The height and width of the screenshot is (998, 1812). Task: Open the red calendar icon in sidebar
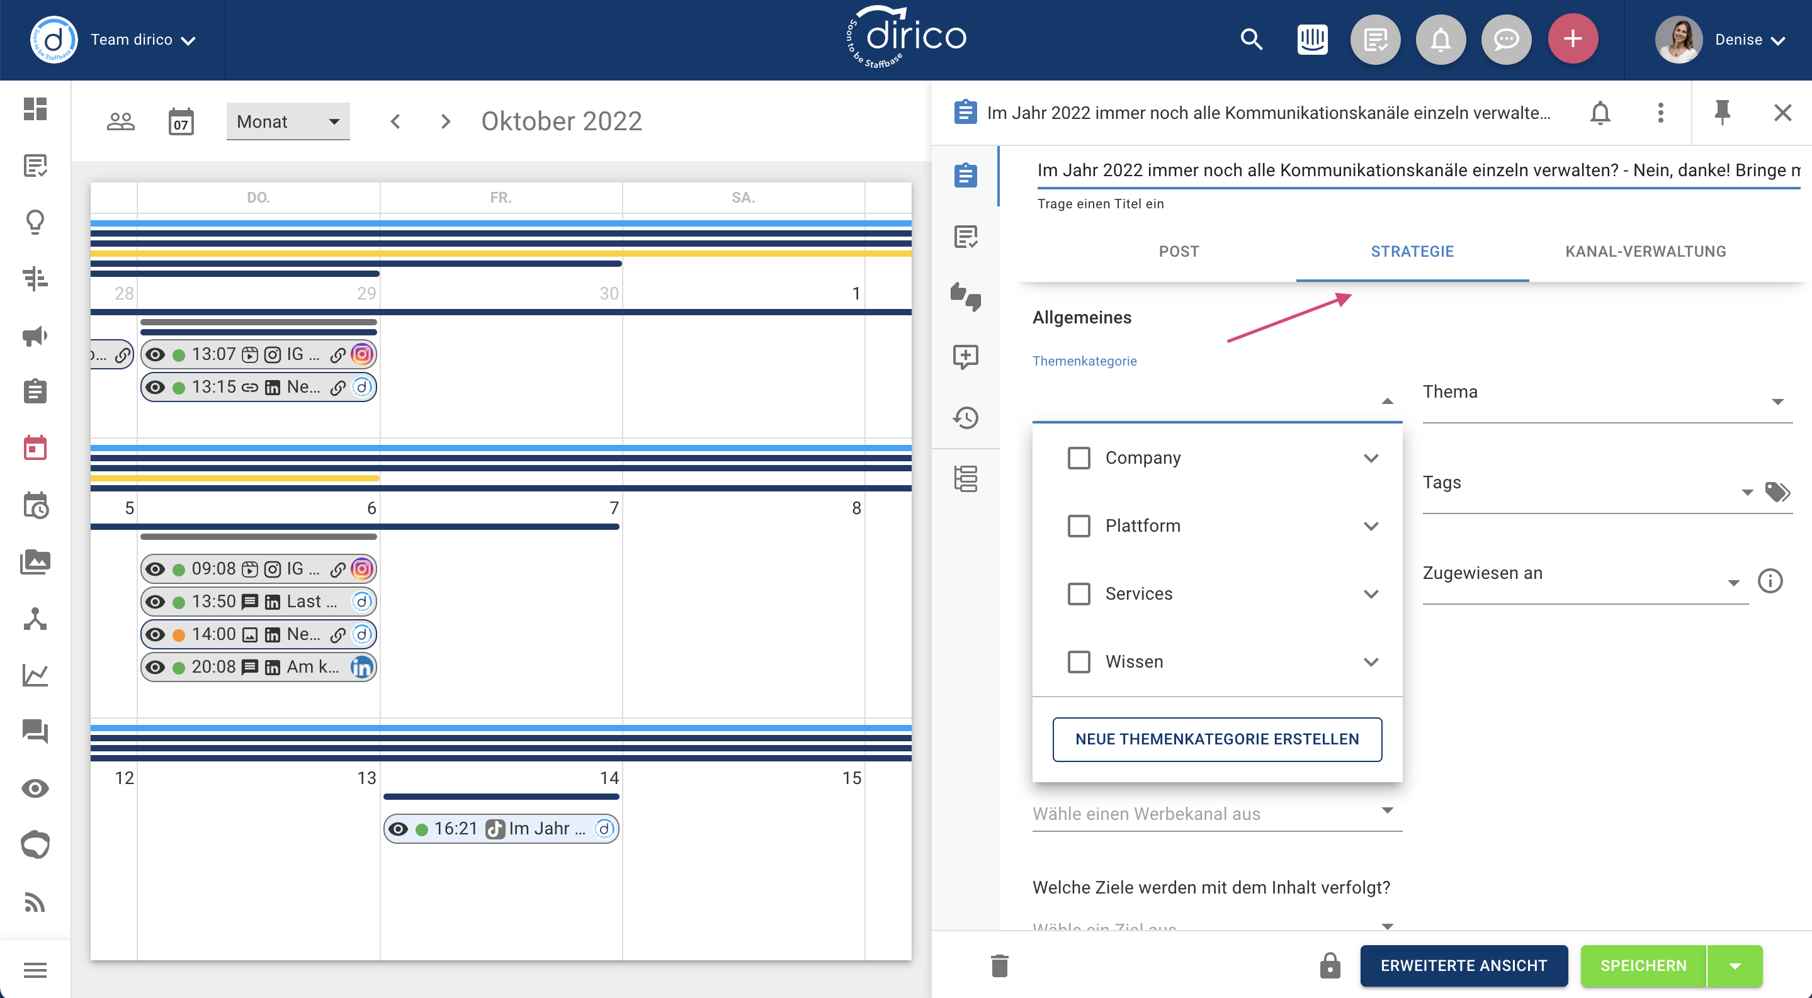point(35,447)
